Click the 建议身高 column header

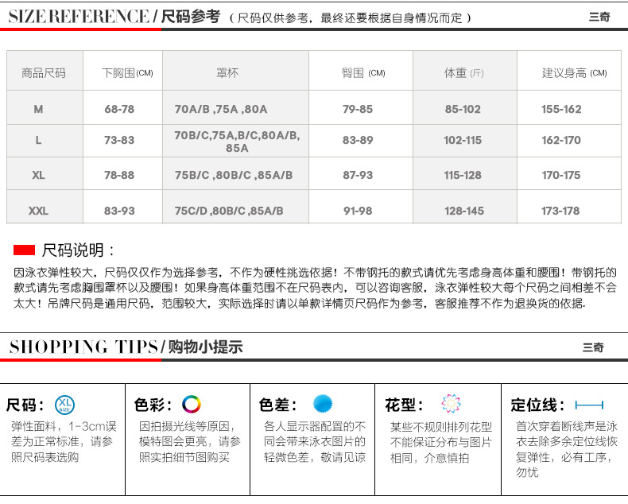coord(574,72)
